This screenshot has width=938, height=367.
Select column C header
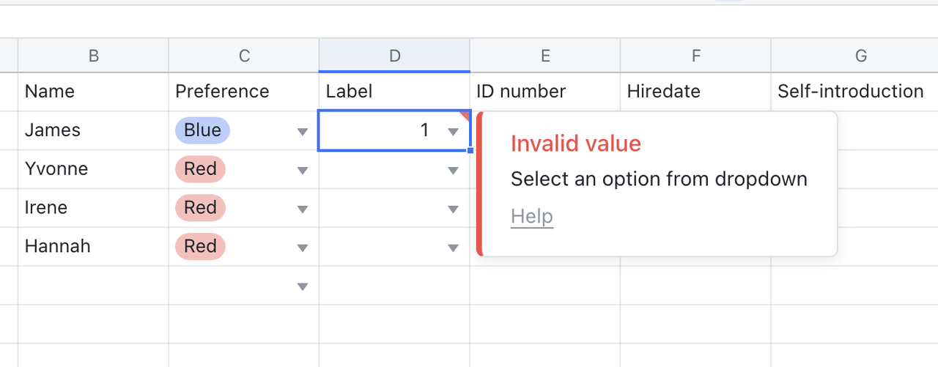point(244,56)
